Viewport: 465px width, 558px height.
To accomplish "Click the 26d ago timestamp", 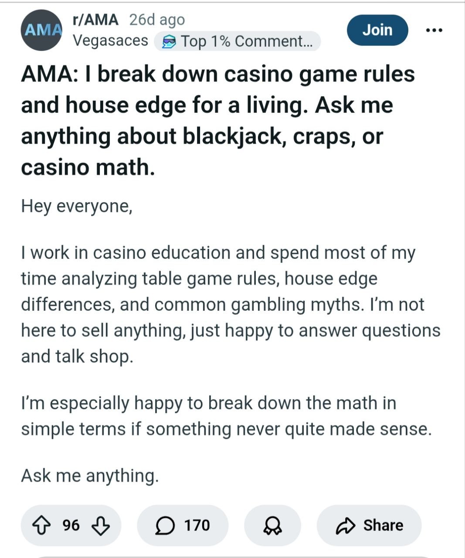I will (157, 20).
